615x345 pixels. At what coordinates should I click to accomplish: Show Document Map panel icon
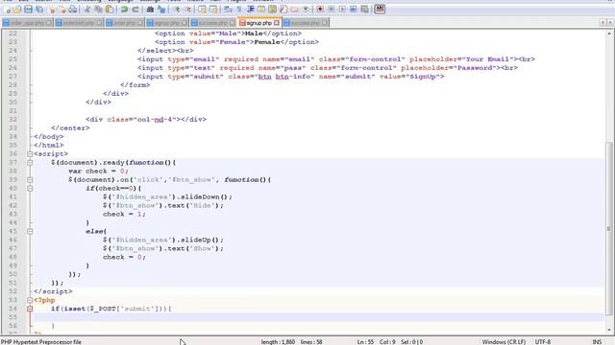272,10
